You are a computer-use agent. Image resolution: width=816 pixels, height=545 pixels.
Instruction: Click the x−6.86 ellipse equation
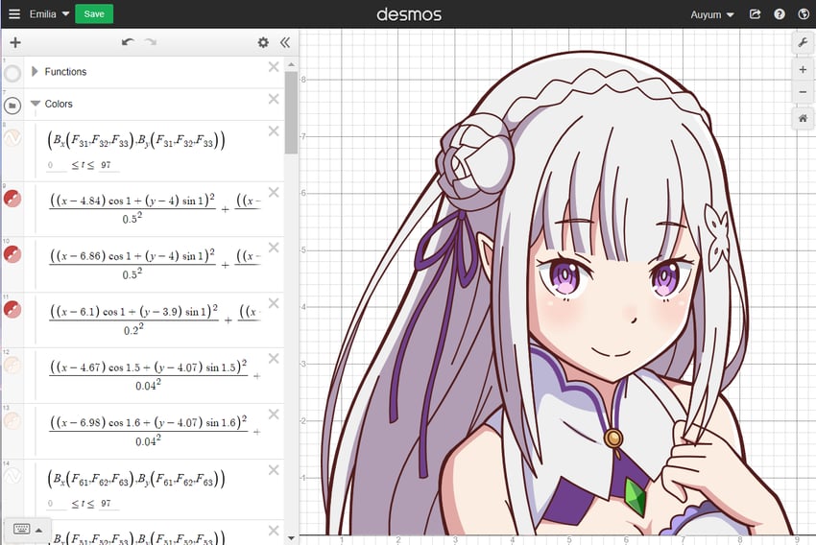coord(155,264)
